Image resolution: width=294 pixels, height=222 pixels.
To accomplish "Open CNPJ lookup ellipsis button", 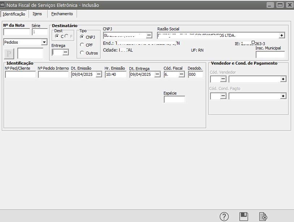I will pyautogui.click(x=149, y=35).
